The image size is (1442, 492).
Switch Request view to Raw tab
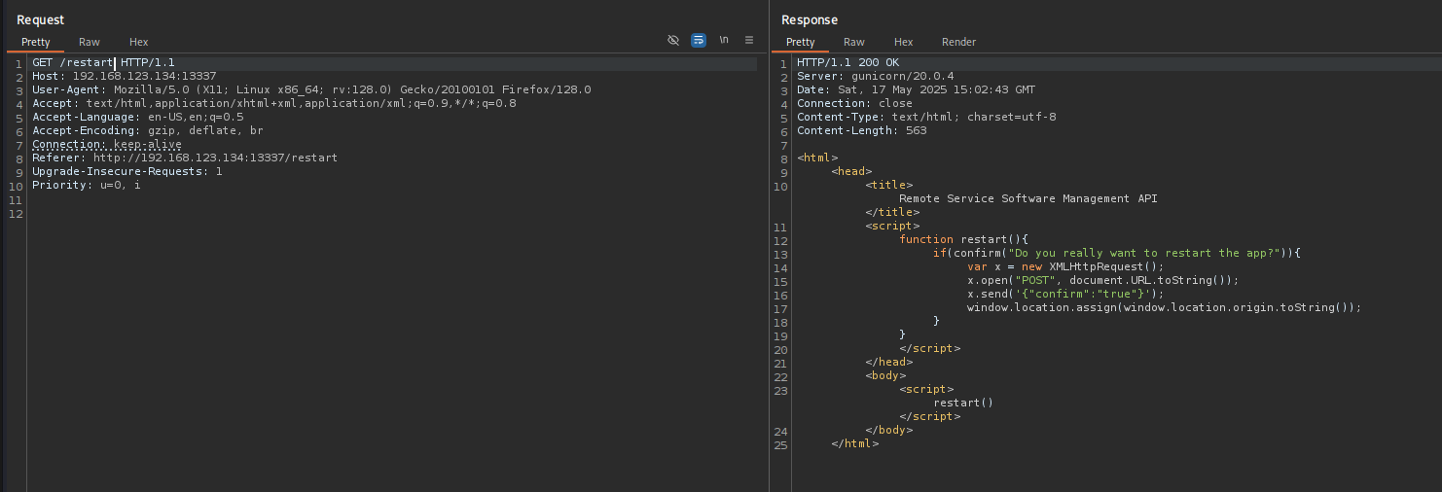[90, 42]
